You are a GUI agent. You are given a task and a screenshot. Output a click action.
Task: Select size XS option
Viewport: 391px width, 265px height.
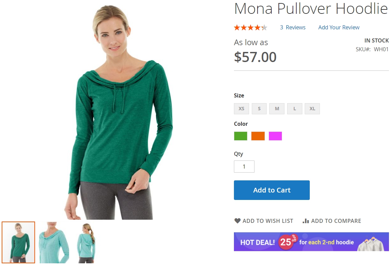click(x=241, y=109)
